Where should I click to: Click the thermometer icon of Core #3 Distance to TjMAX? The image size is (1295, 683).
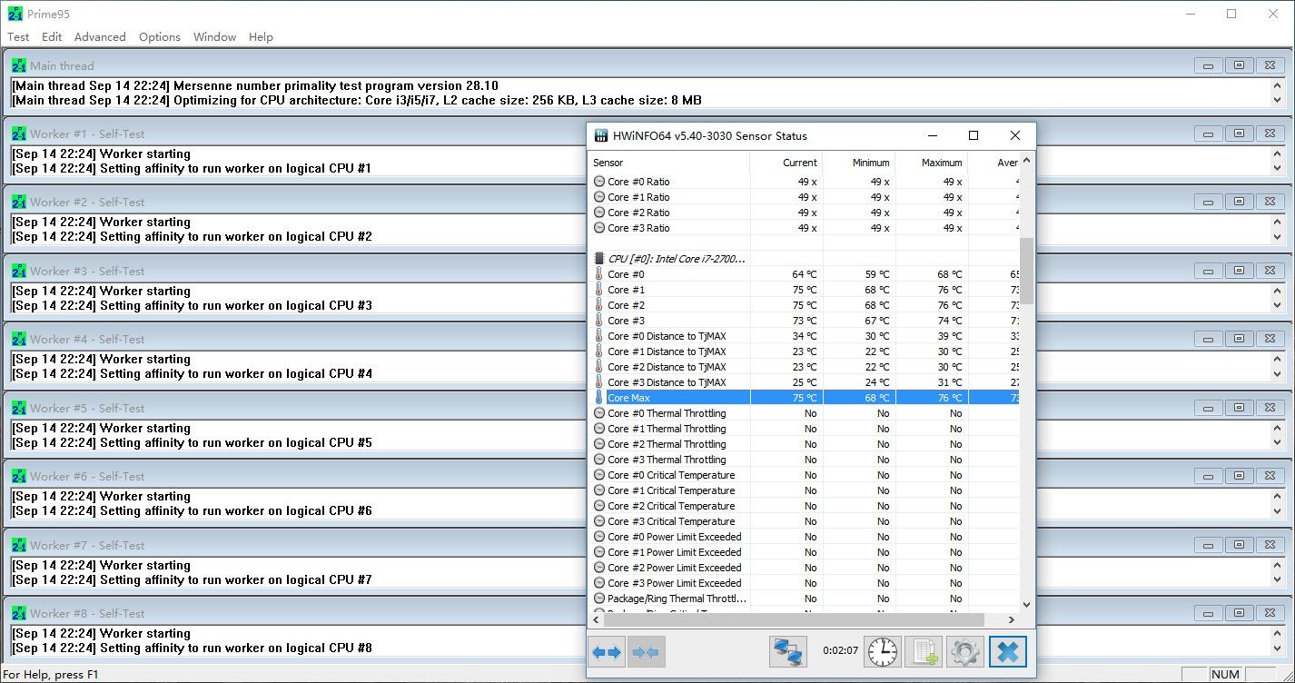599,382
